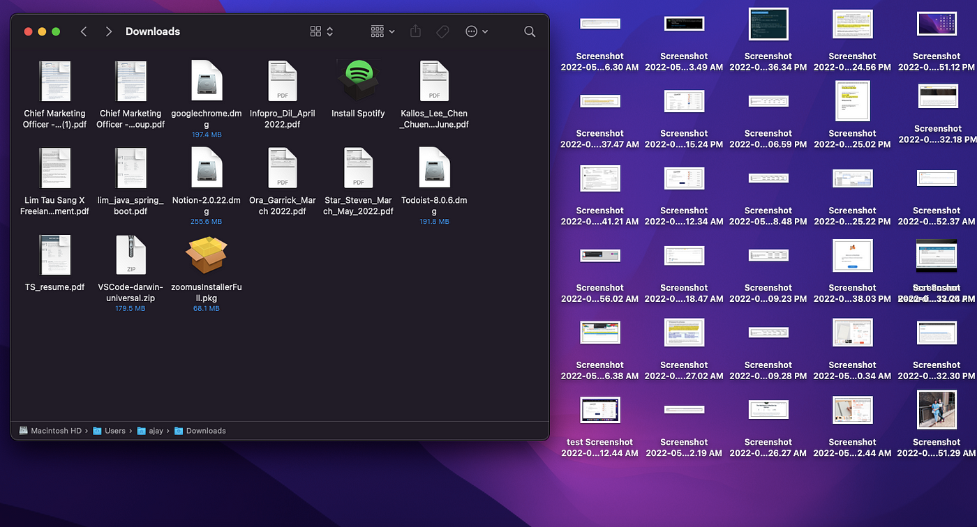Select googlechrome.dmg disk image

tap(207, 81)
